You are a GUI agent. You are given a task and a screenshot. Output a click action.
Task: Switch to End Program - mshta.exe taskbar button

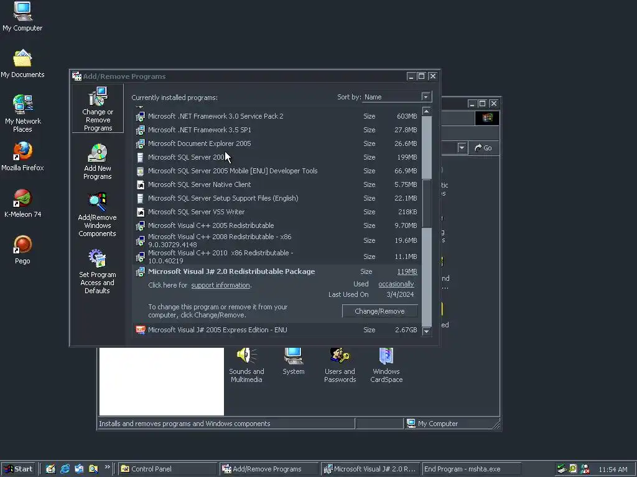(x=472, y=469)
